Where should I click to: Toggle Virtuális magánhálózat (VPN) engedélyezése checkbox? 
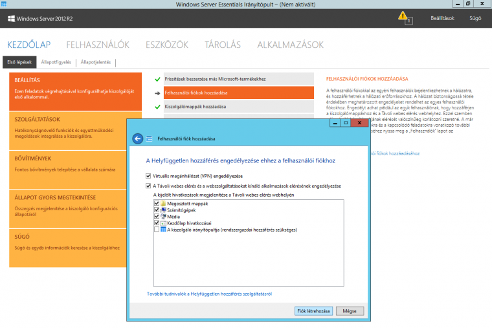[148, 176]
